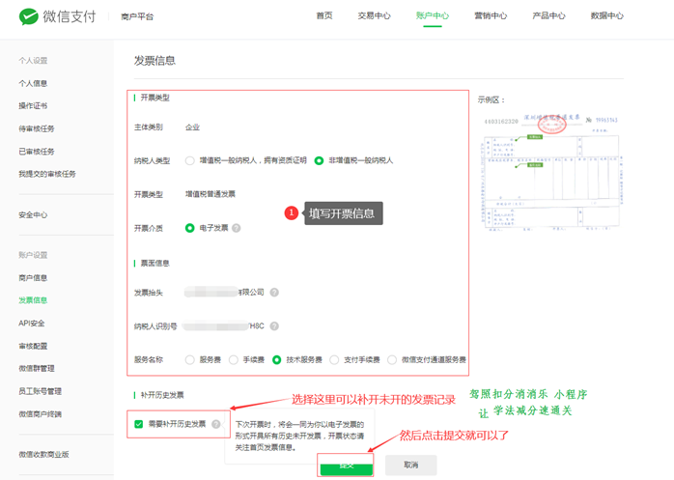Switch to 营销中心 tab
The height and width of the screenshot is (480, 674).
point(491,16)
